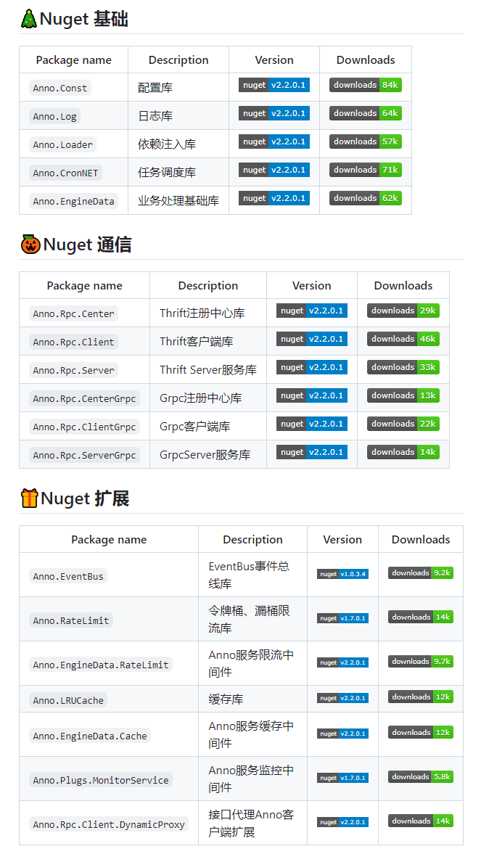Open the Anno.Rpc.Center nuget version badge
The image size is (481, 854).
pos(312,311)
